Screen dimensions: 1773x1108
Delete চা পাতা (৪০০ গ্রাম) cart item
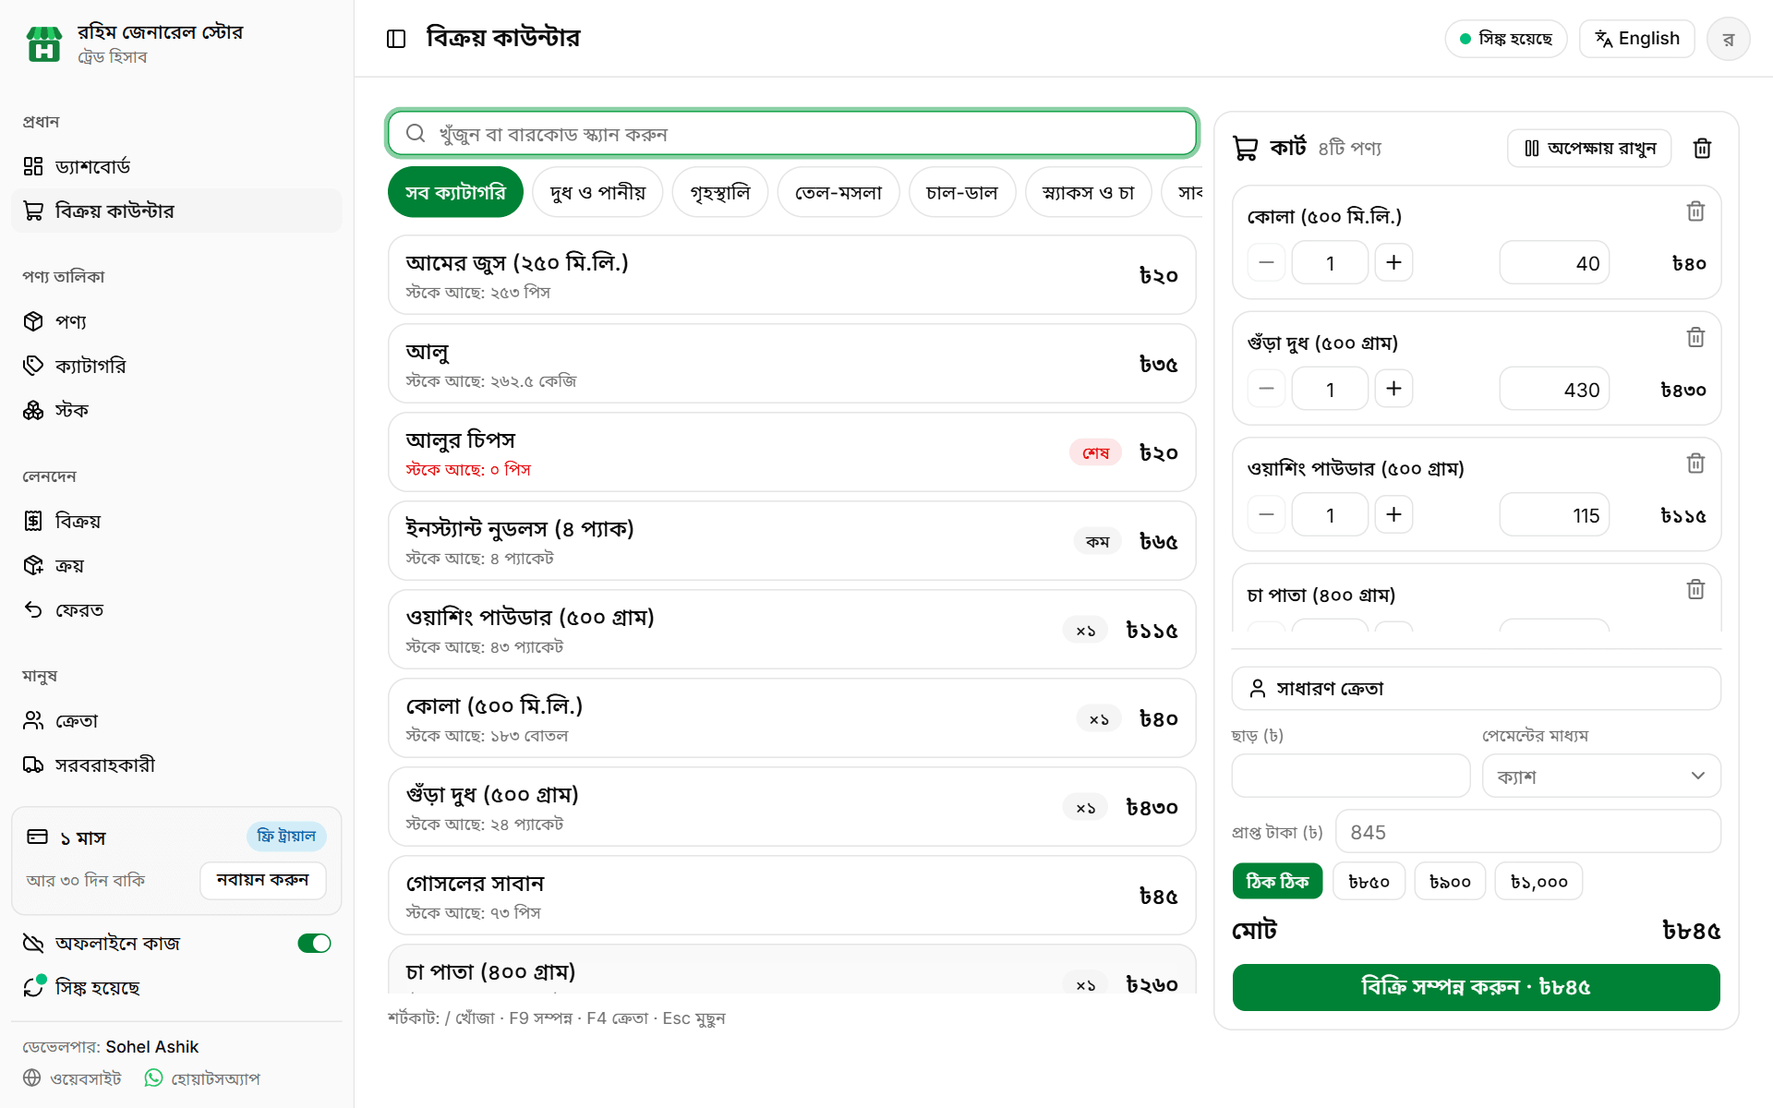point(1695,590)
